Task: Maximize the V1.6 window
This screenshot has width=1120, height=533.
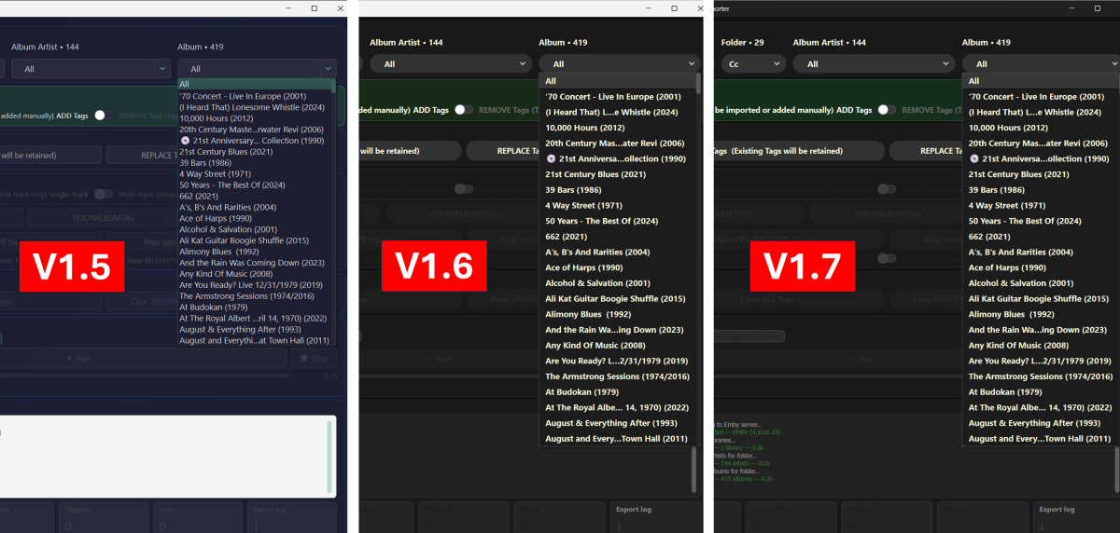Action: [673, 7]
